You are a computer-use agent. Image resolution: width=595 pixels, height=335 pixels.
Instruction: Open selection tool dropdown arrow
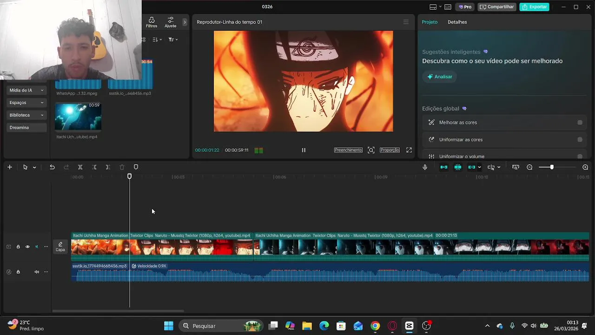[34, 167]
